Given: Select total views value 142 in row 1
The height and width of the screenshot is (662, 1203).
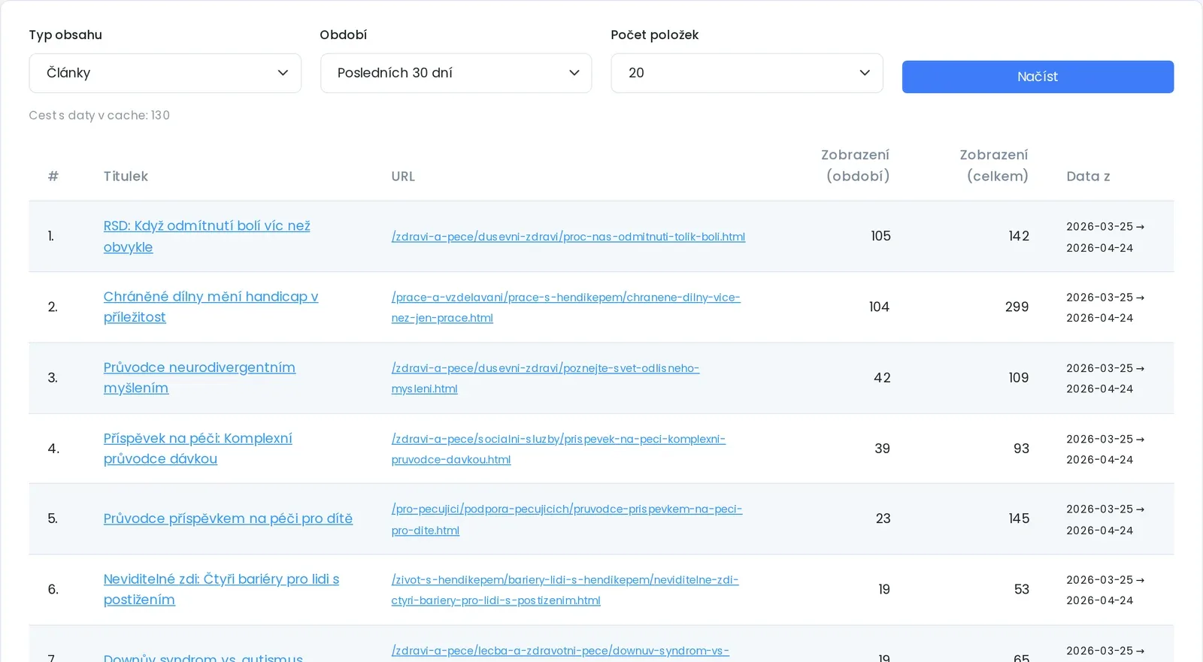Looking at the screenshot, I should tap(1019, 236).
